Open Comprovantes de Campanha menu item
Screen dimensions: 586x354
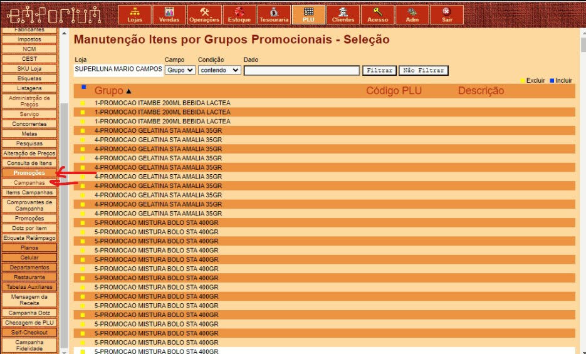[x=29, y=206]
